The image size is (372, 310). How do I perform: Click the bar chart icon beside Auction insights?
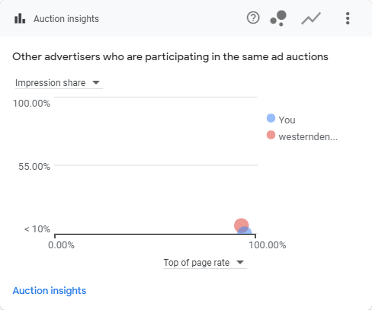click(x=20, y=18)
